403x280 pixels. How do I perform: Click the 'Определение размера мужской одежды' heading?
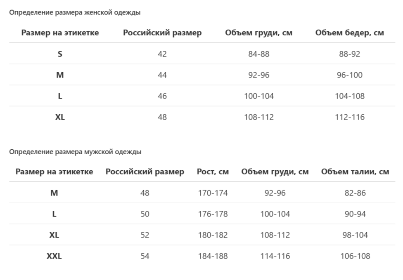pyautogui.click(x=75, y=152)
